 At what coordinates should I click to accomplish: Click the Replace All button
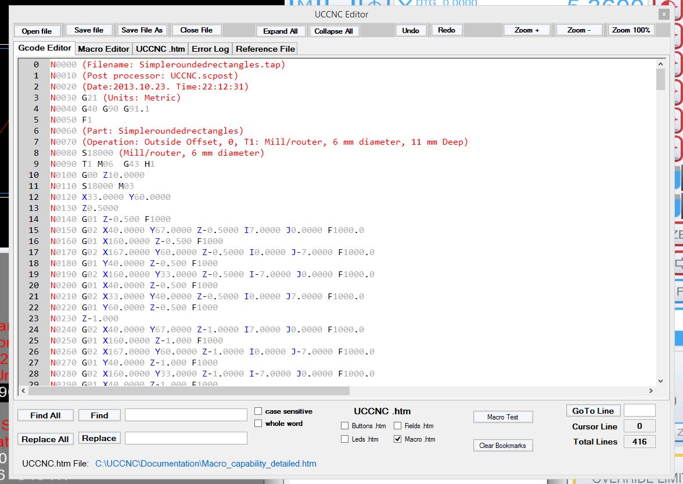click(x=45, y=439)
